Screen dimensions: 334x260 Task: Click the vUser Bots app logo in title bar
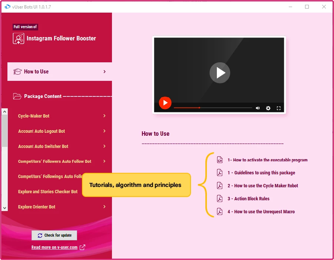pos(7,7)
